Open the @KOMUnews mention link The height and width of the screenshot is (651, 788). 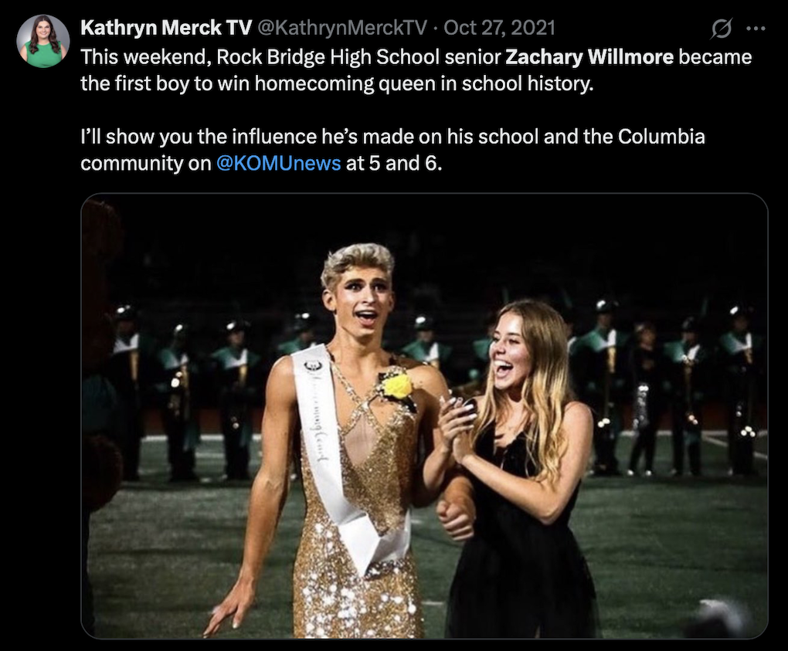[279, 164]
